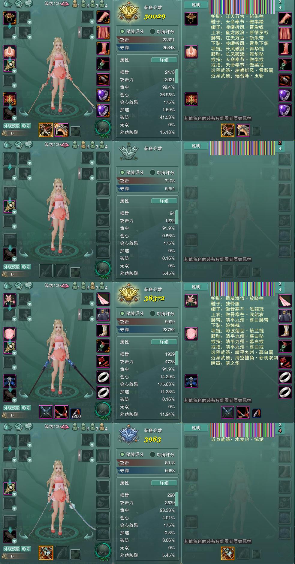This screenshot has height=564, width=295.
Task: Select 对抗评分 radio in the 50029 panel
Action: click(152, 31)
